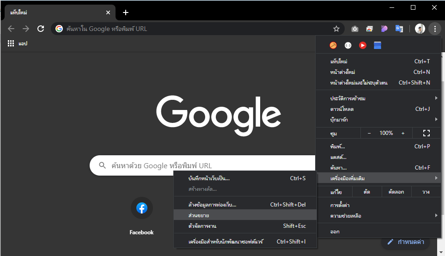
Task: Click the screenshot gallery extension icon
Action: tap(370, 29)
